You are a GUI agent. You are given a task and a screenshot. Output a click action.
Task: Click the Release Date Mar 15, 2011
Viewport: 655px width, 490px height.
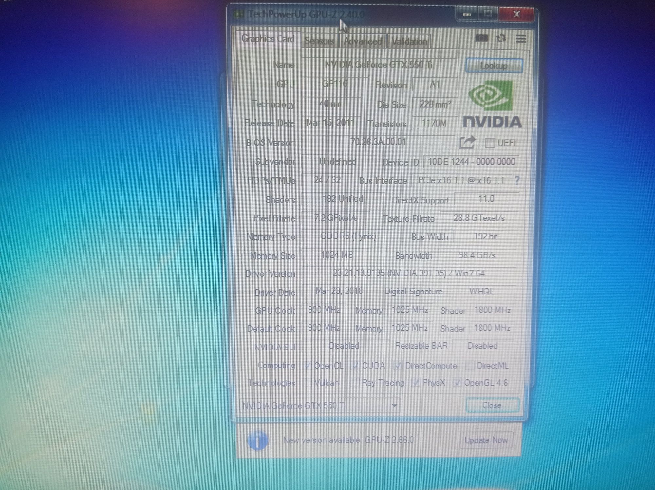point(330,123)
